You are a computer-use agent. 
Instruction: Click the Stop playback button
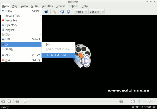9,101
